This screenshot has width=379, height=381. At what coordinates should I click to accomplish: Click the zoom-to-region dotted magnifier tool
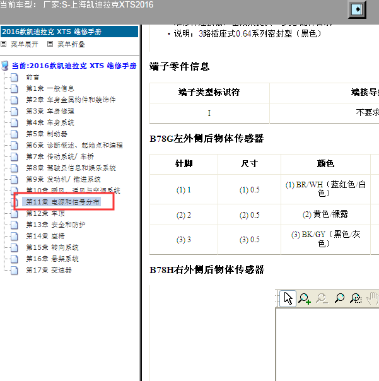356,298
